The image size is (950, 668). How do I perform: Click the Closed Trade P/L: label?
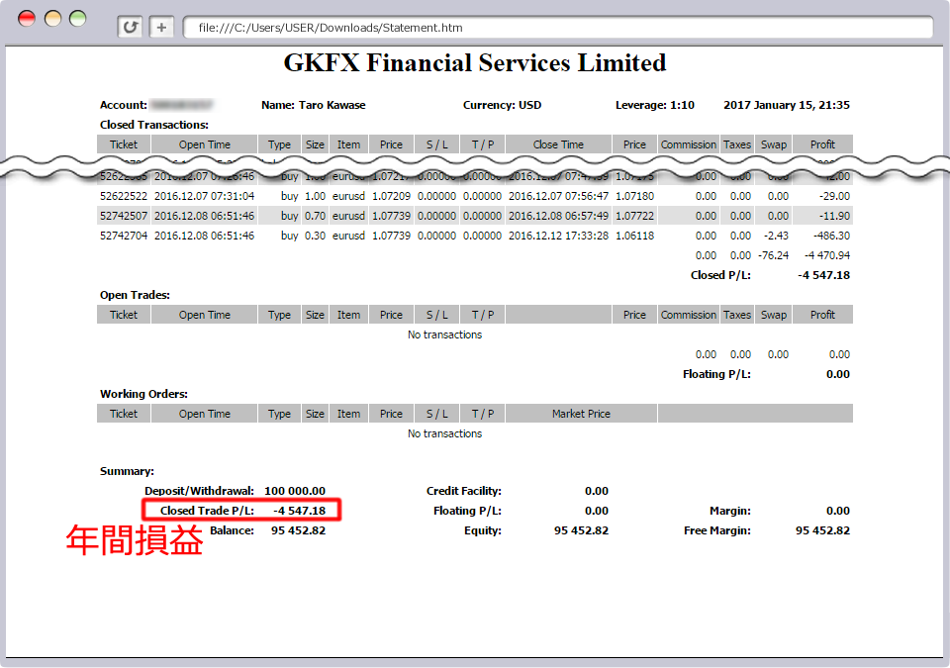pos(207,511)
